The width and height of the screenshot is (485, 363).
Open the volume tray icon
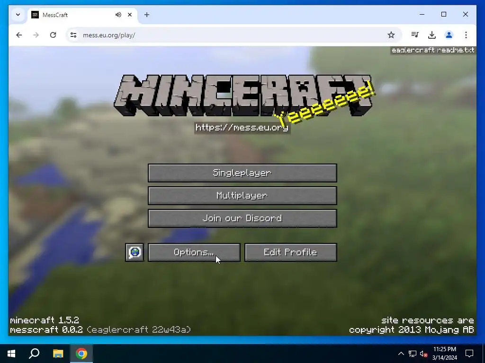point(424,354)
